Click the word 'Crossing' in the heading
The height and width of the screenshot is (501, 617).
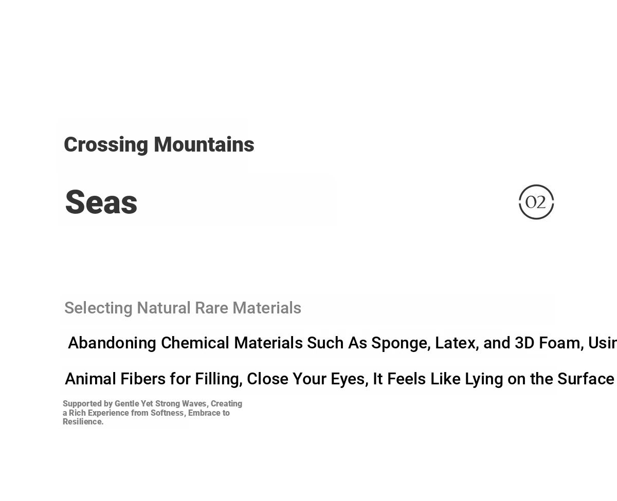106,145
